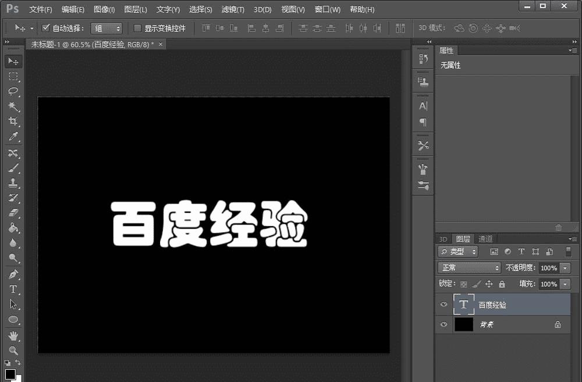Open the layer filter 类型 dropdown
The height and width of the screenshot is (382, 582).
(x=458, y=251)
